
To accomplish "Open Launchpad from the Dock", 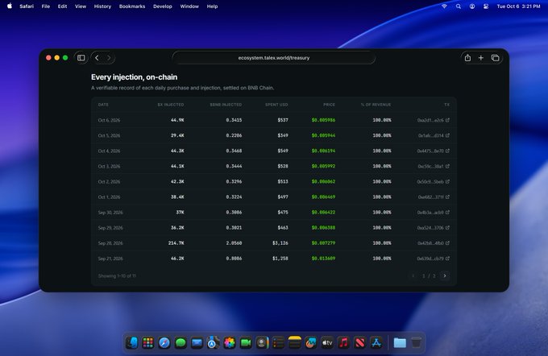I will coord(147,343).
